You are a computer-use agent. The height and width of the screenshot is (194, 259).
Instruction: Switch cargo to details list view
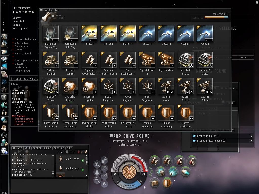(x=57, y=17)
